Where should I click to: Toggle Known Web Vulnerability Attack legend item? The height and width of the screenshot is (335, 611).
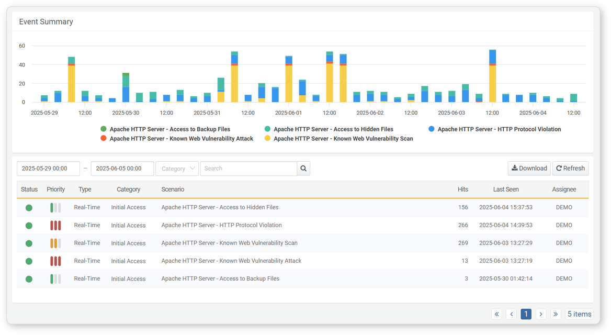click(177, 138)
